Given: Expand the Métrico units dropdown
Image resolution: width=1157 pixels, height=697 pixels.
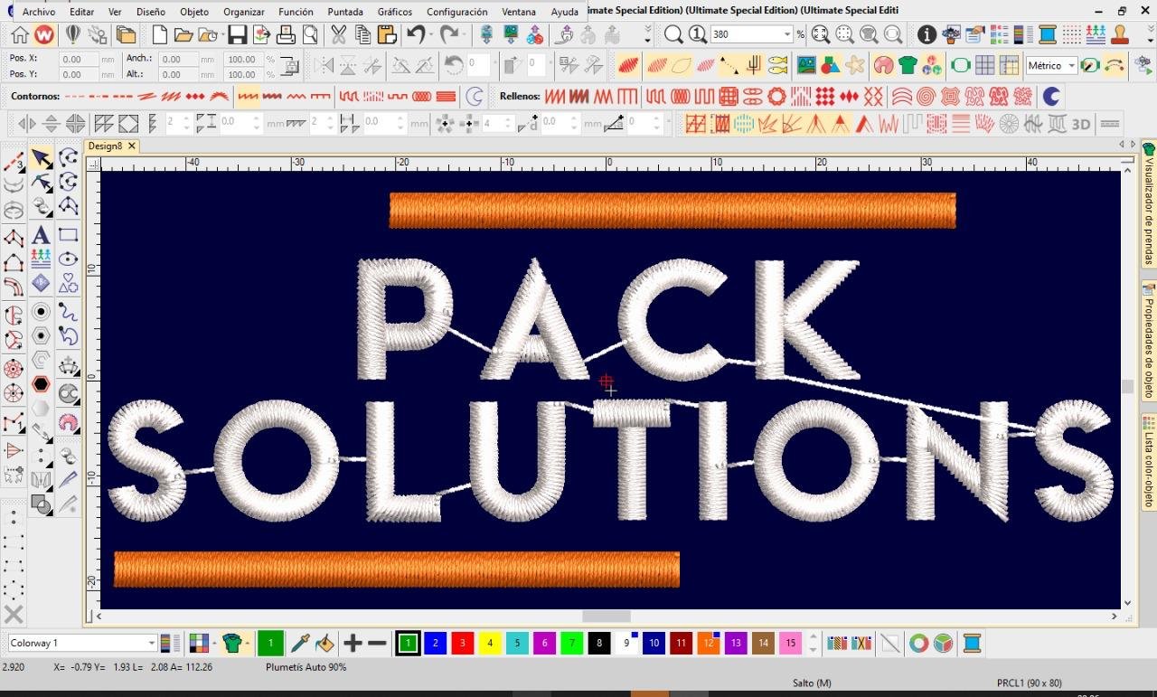Looking at the screenshot, I should click(x=1072, y=65).
